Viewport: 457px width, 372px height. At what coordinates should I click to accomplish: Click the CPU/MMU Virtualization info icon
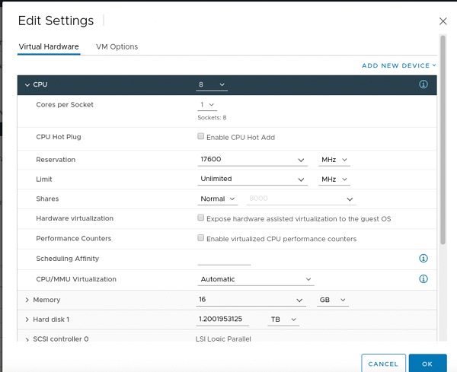coord(423,279)
